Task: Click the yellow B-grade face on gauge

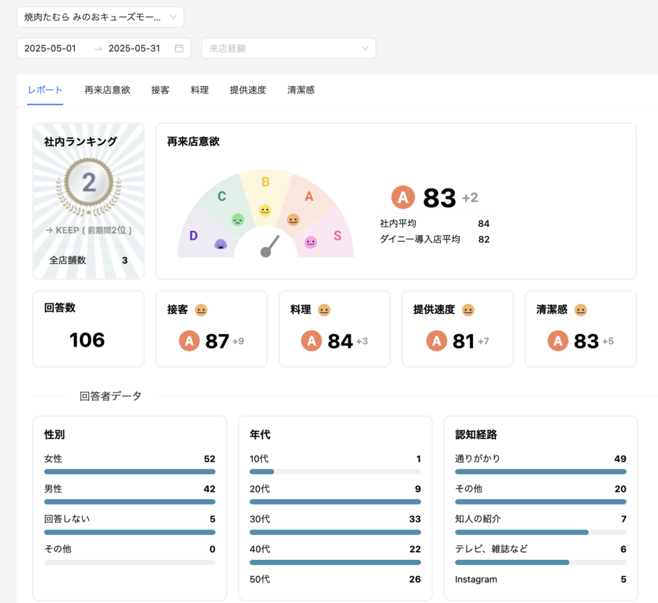Action: 265,210
